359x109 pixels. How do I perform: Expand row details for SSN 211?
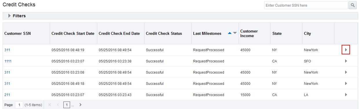[346, 95]
